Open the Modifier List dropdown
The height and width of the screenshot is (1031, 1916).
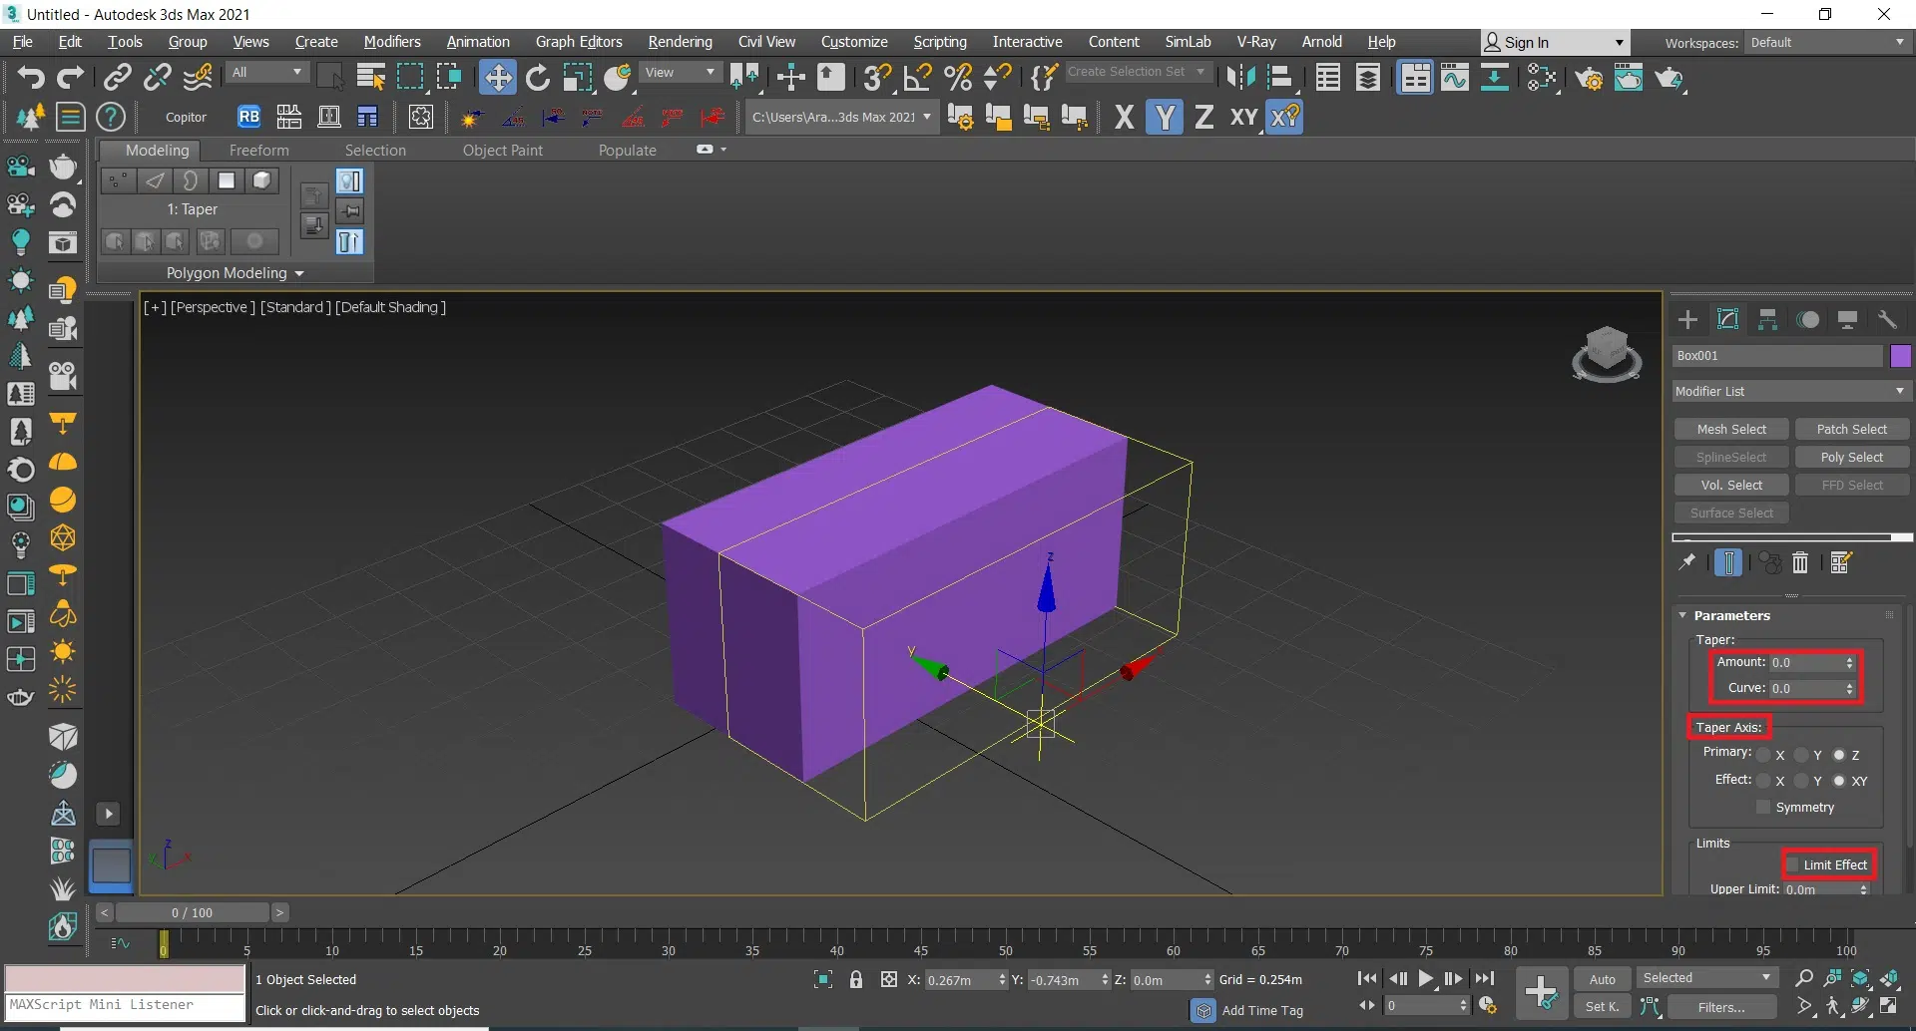coord(1790,391)
